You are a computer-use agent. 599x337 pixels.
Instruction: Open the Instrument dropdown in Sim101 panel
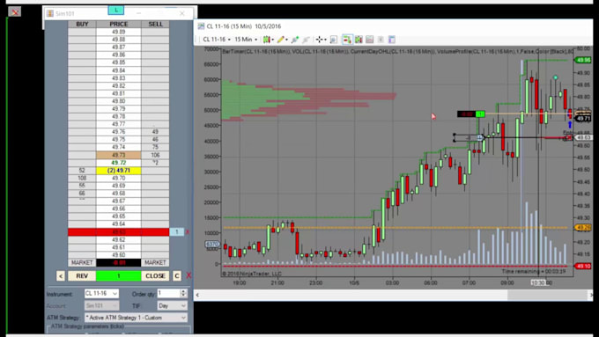tap(101, 294)
